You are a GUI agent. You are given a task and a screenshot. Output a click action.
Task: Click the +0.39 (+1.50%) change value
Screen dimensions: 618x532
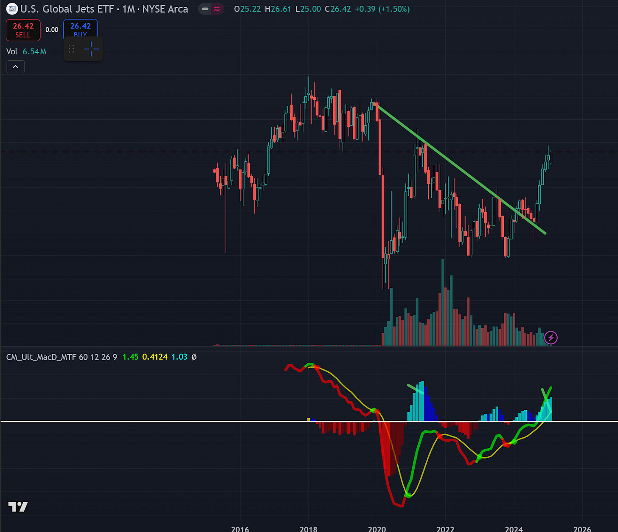point(382,9)
